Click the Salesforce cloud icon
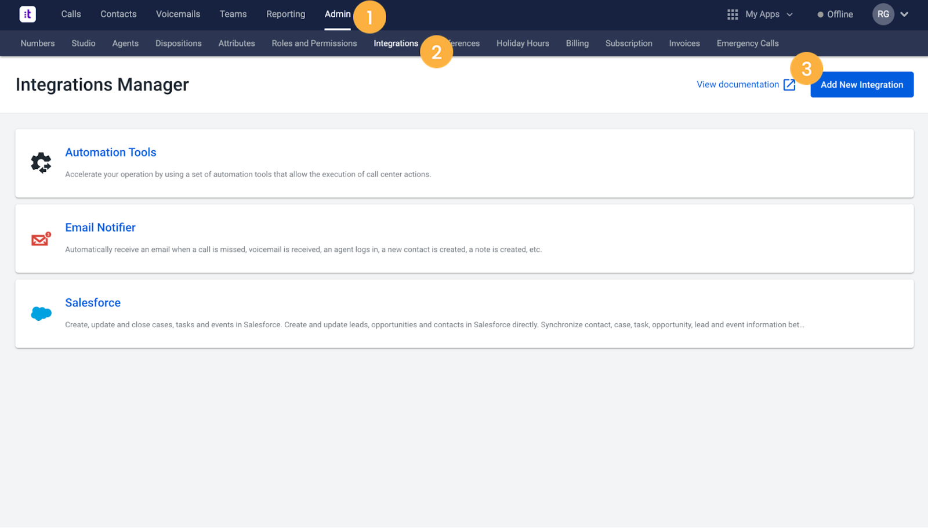The width and height of the screenshot is (928, 528). click(40, 313)
